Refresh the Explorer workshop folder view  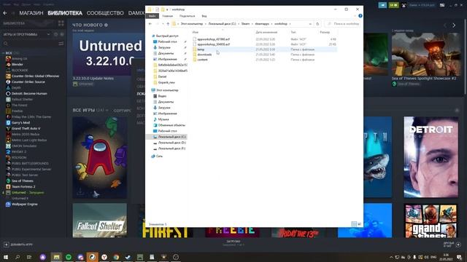click(x=317, y=24)
